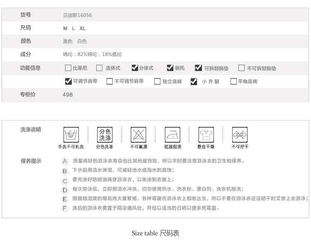Click the 专柜价 row label
The height and width of the screenshot is (242, 311).
click(x=27, y=94)
